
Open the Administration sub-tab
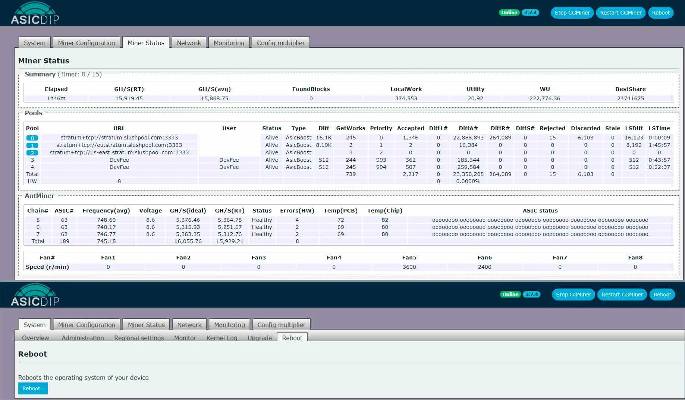[x=83, y=338]
